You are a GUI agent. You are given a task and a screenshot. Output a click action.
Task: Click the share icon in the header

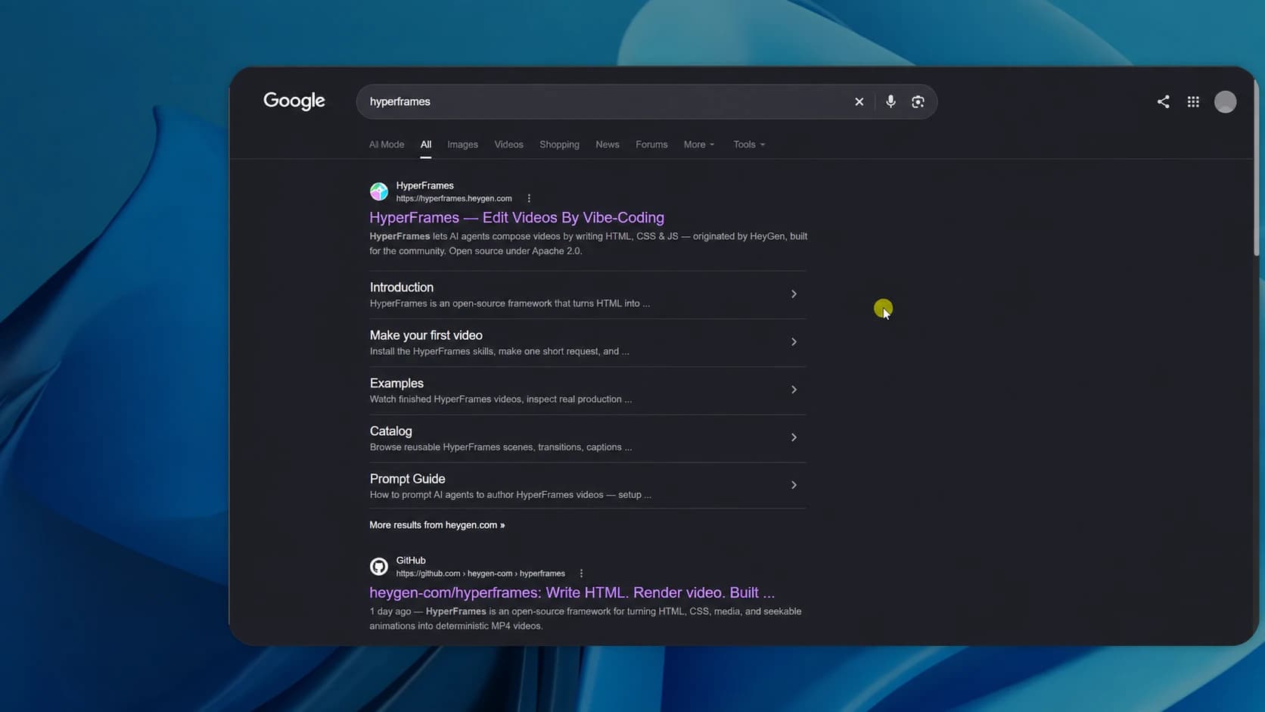[1163, 101]
